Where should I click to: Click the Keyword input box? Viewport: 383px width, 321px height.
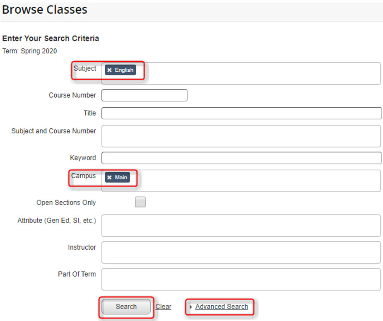click(240, 158)
